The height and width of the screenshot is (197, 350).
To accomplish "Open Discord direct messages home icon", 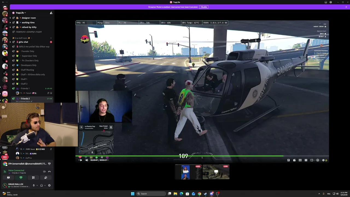I will point(5,7).
